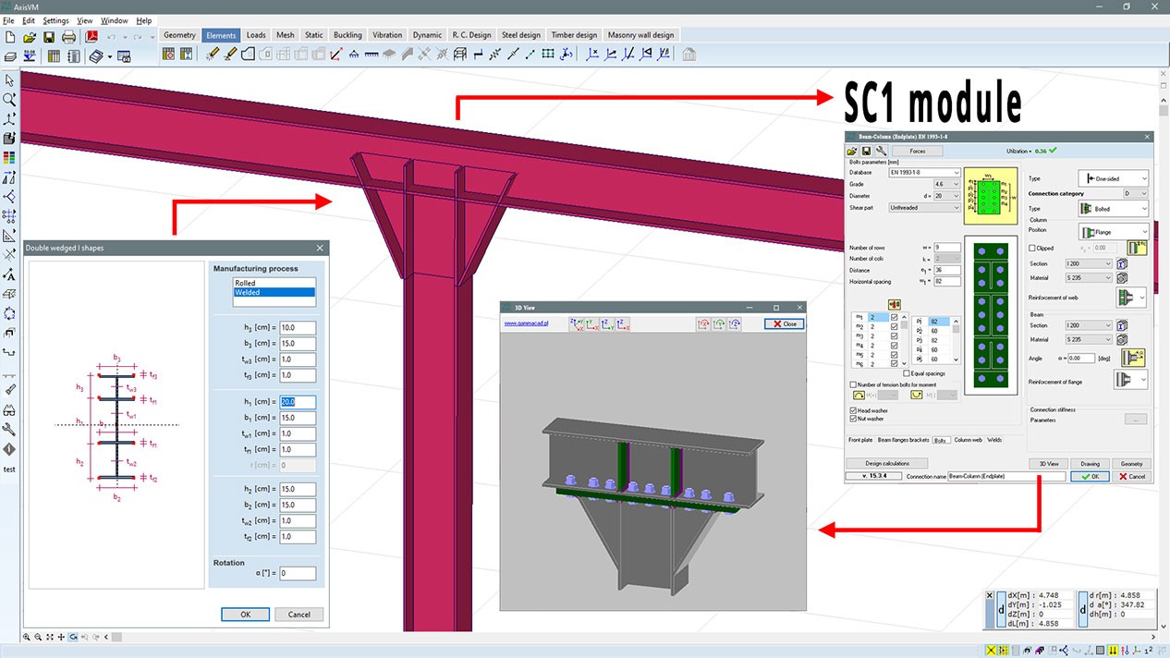The height and width of the screenshot is (658, 1170).
Task: Open settings wrench in Beam-Column dialog
Action: click(882, 151)
